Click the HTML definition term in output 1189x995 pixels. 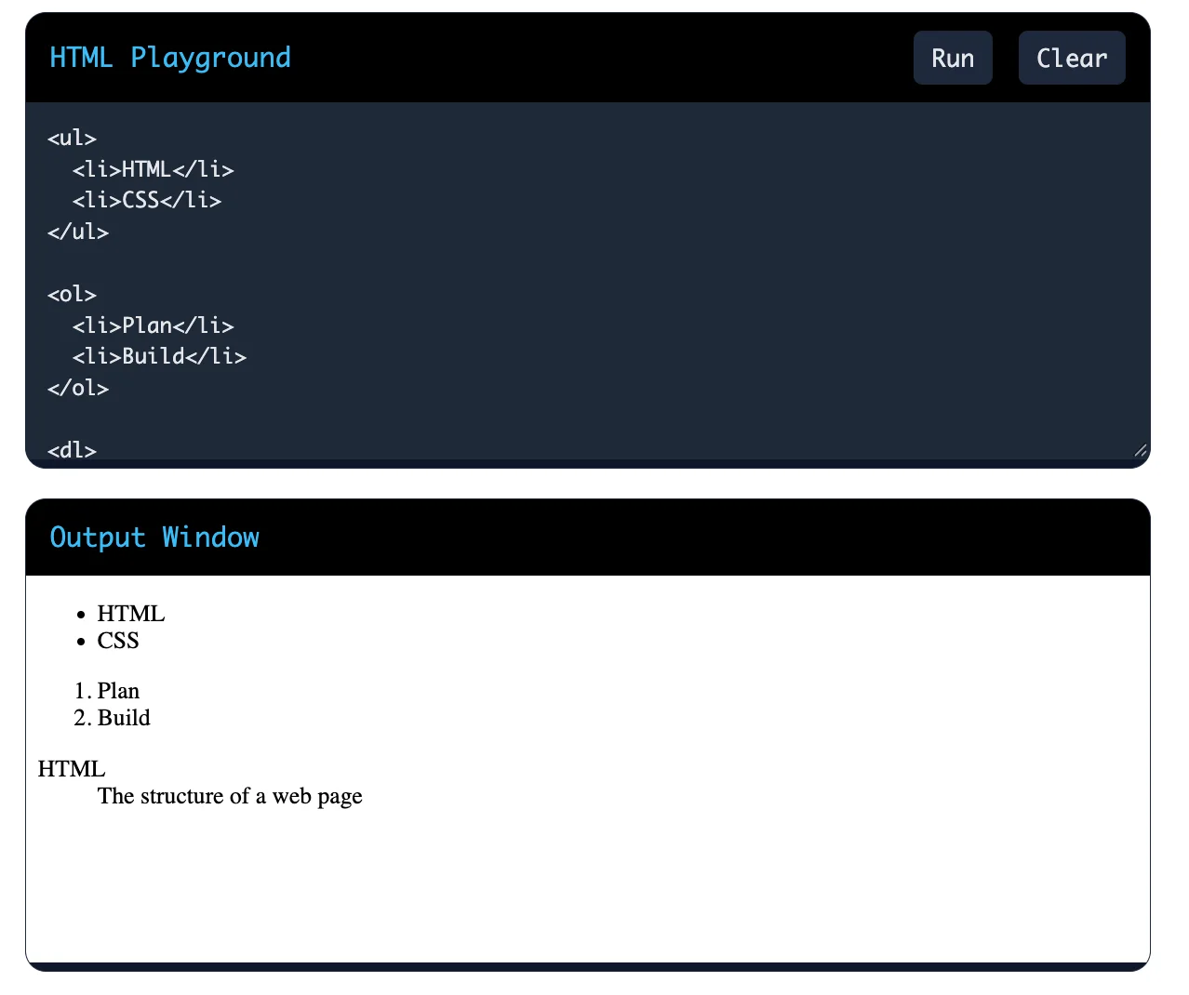tap(72, 769)
